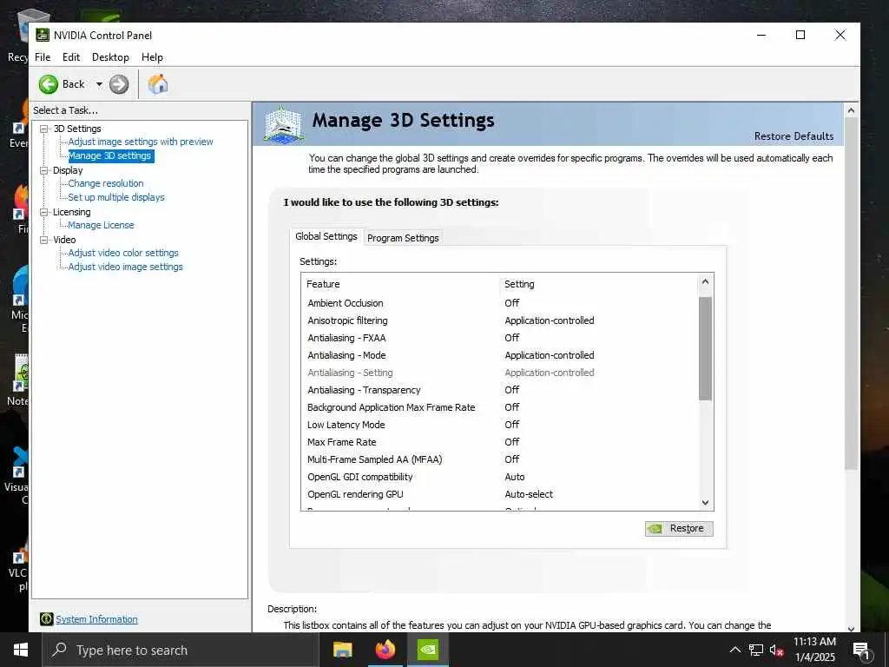
Task: Open the Back history dropdown arrow
Action: (99, 84)
